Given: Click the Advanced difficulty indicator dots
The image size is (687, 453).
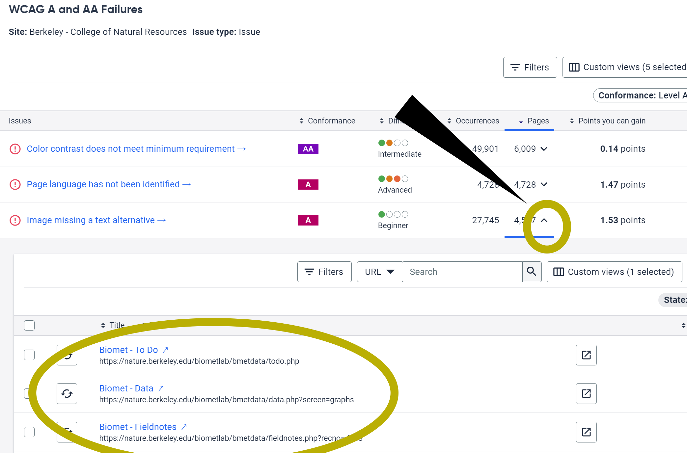Looking at the screenshot, I should (x=393, y=179).
